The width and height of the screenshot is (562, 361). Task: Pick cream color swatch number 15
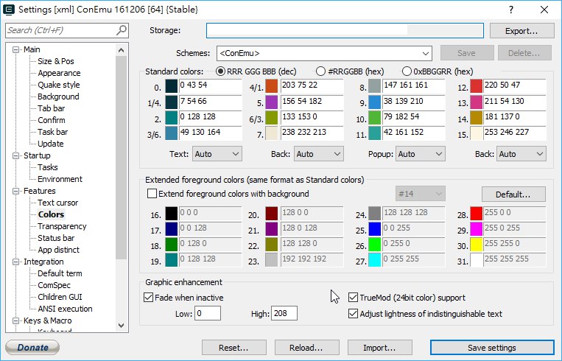pos(477,133)
